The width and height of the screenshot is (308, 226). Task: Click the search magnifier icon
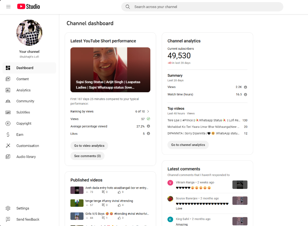tap(128, 7)
